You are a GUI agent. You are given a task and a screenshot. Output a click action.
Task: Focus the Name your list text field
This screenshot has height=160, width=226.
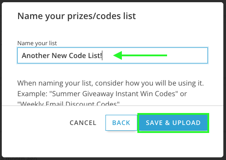coord(113,55)
